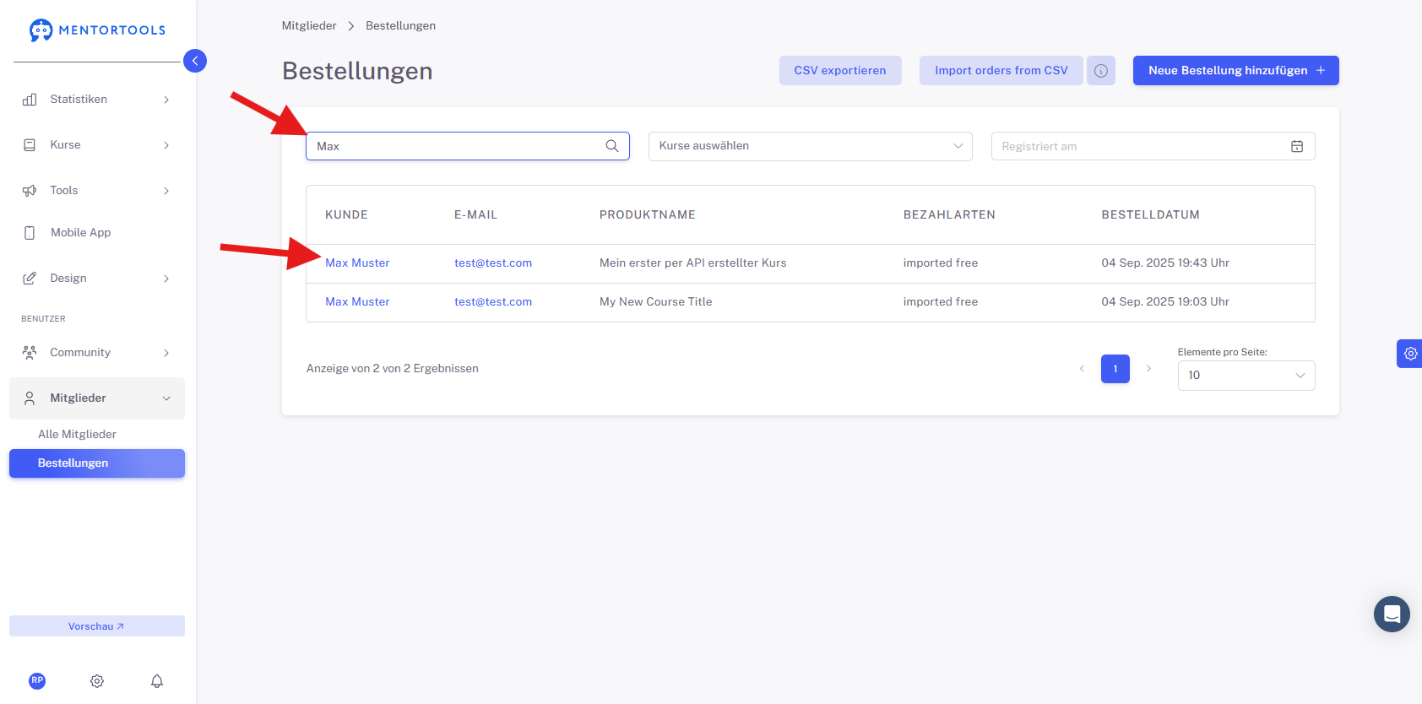This screenshot has width=1422, height=704.
Task: Select Bestellungen submenu item
Action: 97,463
